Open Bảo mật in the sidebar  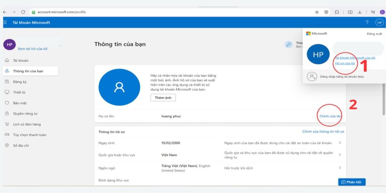(x=20, y=103)
